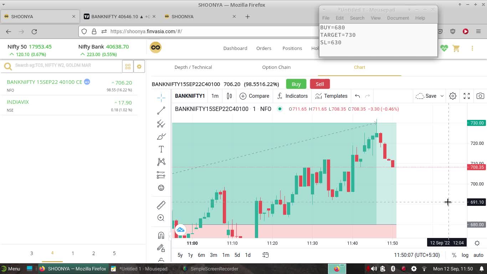Go to the Dashboard page
487x274 pixels.
pos(235,48)
